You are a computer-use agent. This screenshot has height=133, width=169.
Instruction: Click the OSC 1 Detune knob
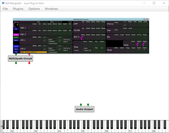(55, 27)
